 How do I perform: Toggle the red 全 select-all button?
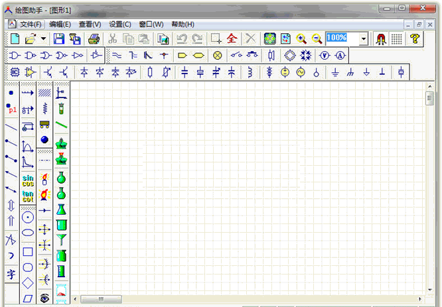[x=232, y=39]
